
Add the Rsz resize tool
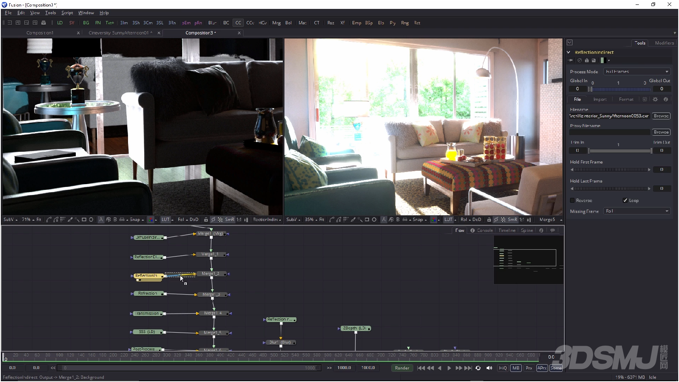point(331,23)
